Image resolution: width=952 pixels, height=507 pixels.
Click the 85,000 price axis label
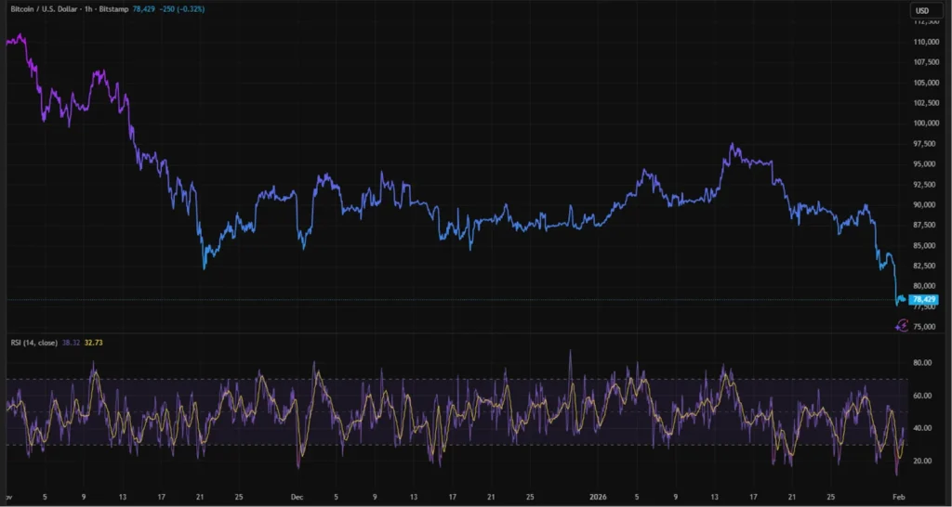(927, 246)
